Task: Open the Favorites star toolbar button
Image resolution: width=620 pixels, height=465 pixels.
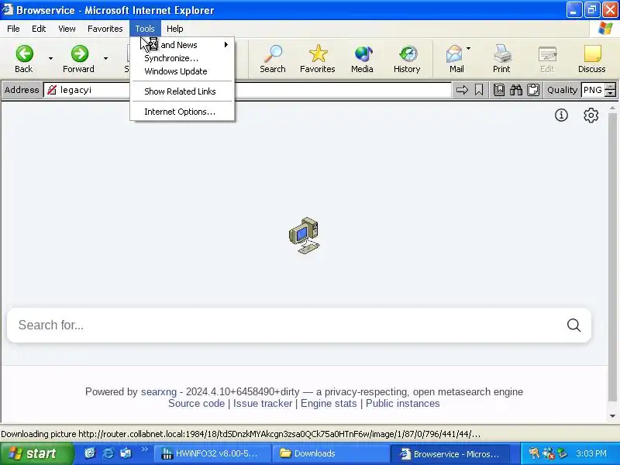Action: 318,59
